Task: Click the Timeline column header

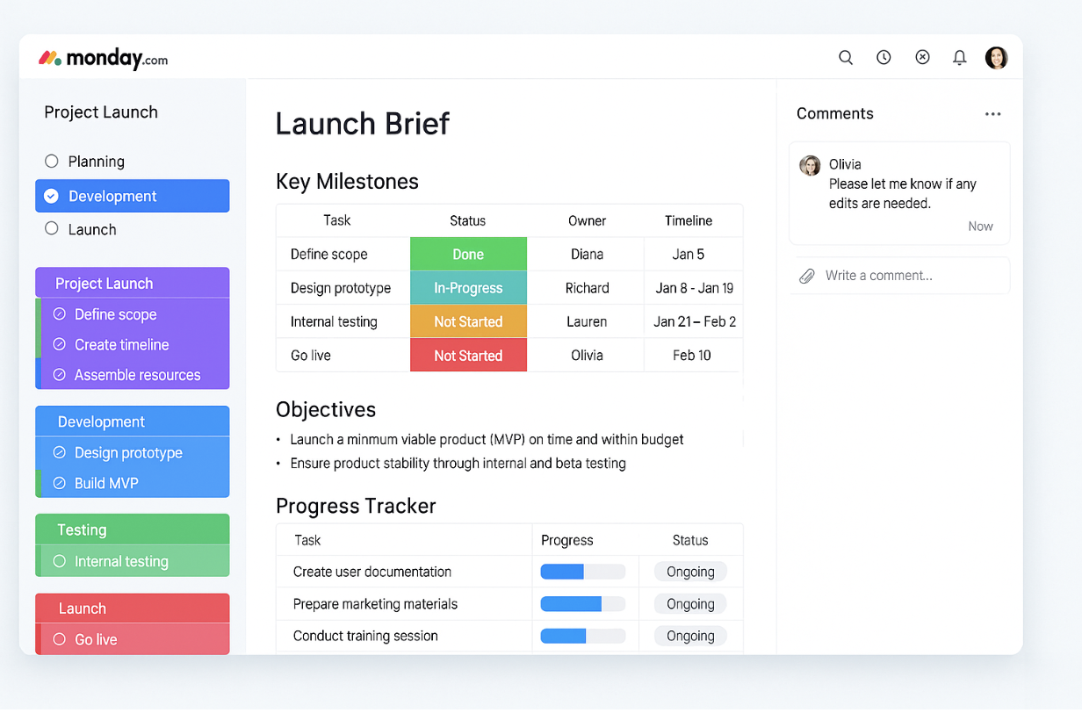Action: tap(689, 221)
